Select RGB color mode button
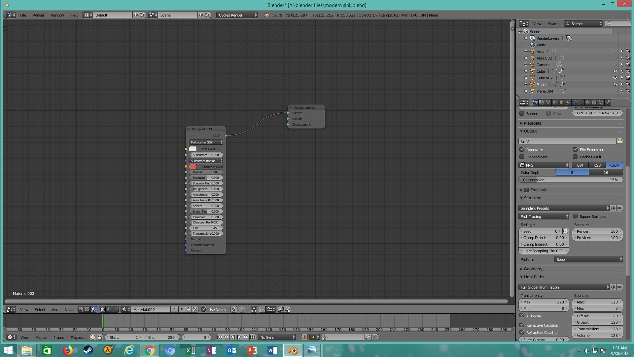The image size is (634, 357). click(597, 165)
